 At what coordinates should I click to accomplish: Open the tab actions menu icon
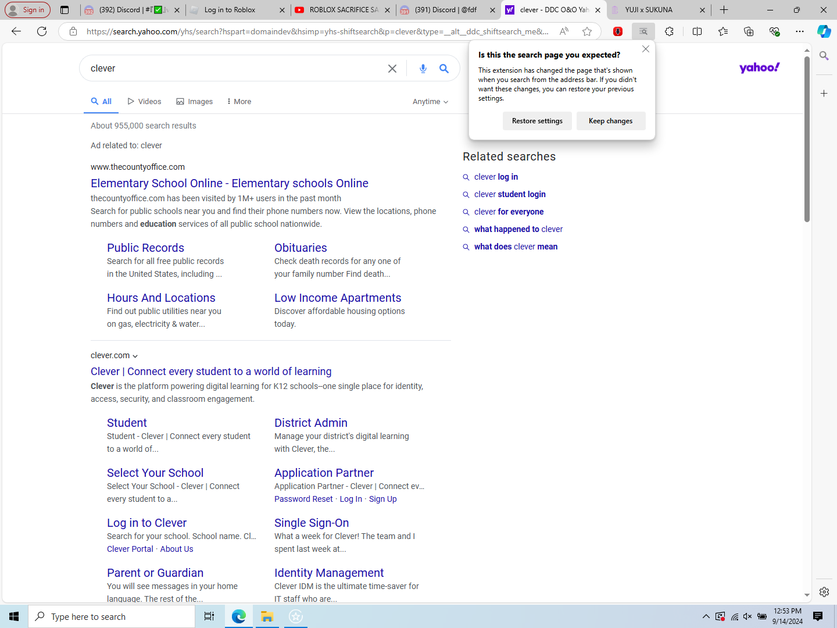(65, 10)
